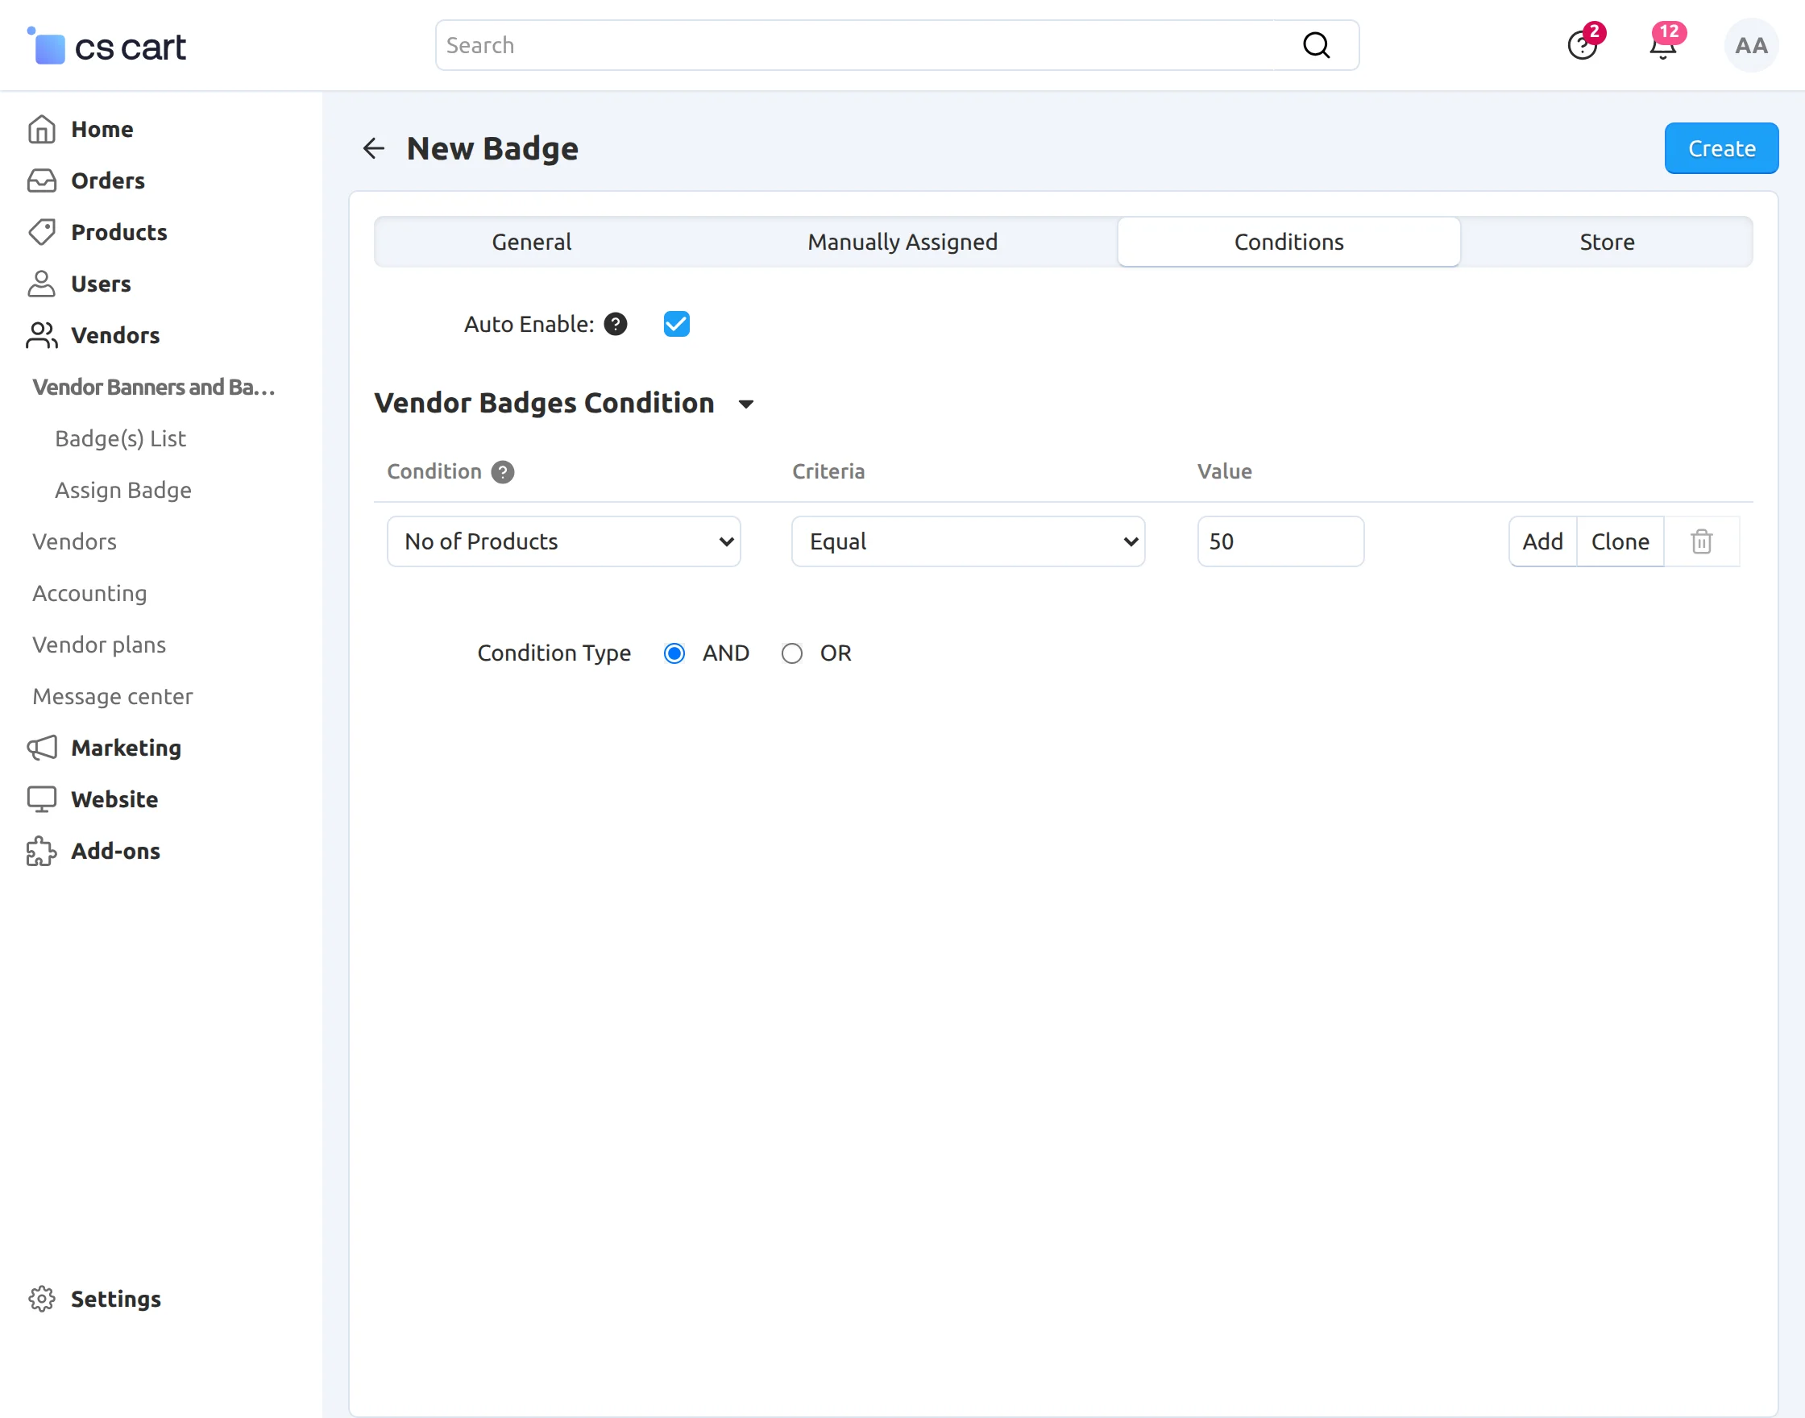Open the AA user avatar menu
Image resolution: width=1805 pixels, height=1418 pixels.
click(x=1750, y=46)
